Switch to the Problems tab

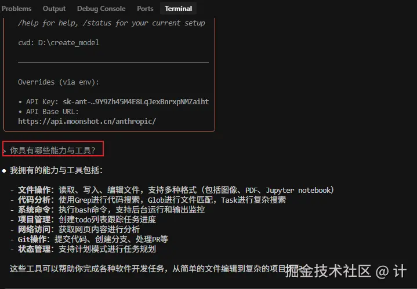pyautogui.click(x=16, y=9)
